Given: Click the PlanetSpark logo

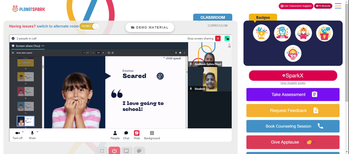Looking at the screenshot, I should pyautogui.click(x=28, y=9).
